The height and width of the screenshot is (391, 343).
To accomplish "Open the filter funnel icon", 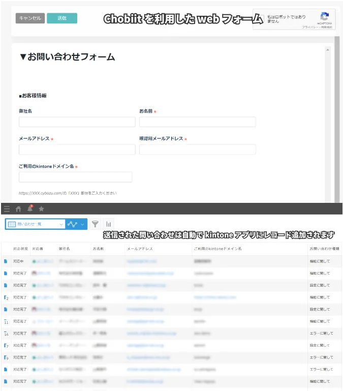I will click(x=95, y=224).
